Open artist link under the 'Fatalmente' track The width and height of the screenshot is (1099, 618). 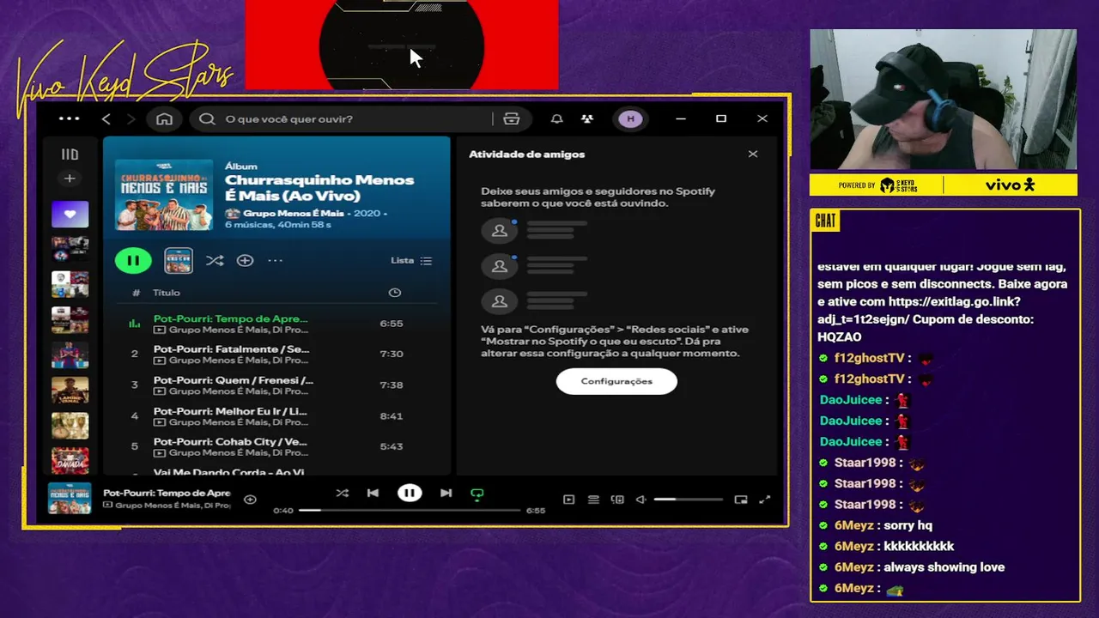[238, 360]
